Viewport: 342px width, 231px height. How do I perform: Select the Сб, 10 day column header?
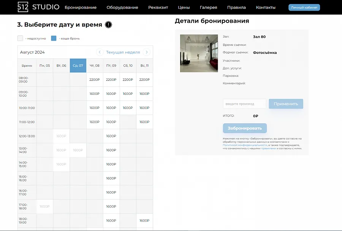tap(128, 66)
